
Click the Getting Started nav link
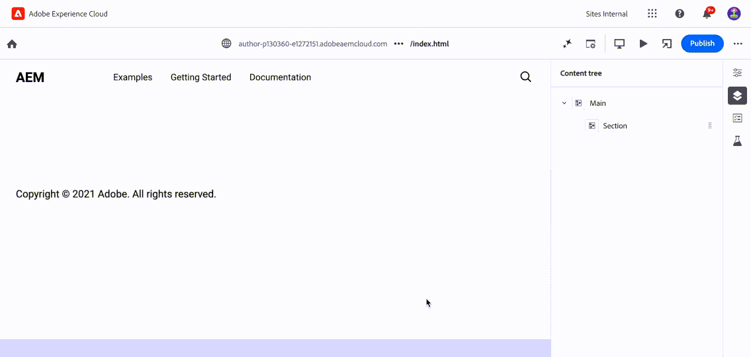coord(200,77)
